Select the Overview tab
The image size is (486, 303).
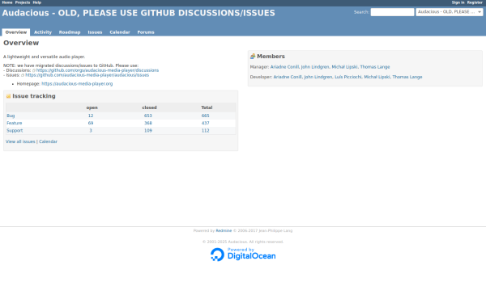(16, 32)
